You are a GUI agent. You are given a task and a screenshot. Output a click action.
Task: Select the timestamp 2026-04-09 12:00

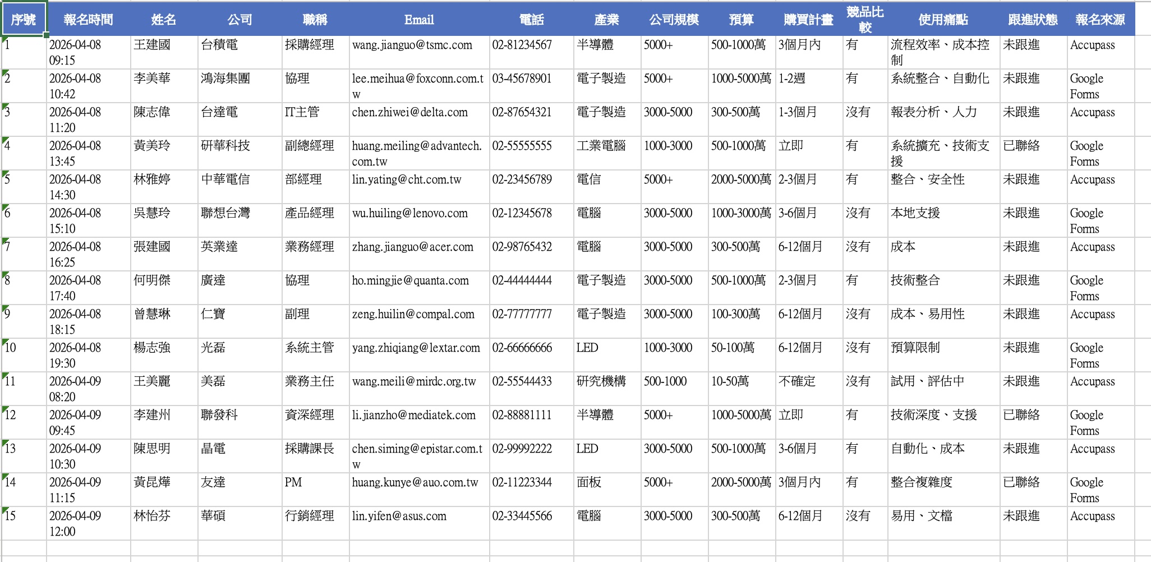89,524
